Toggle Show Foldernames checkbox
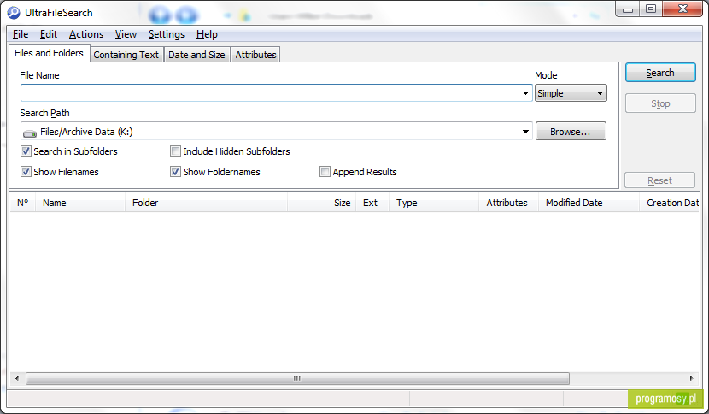The width and height of the screenshot is (709, 414). coord(175,172)
